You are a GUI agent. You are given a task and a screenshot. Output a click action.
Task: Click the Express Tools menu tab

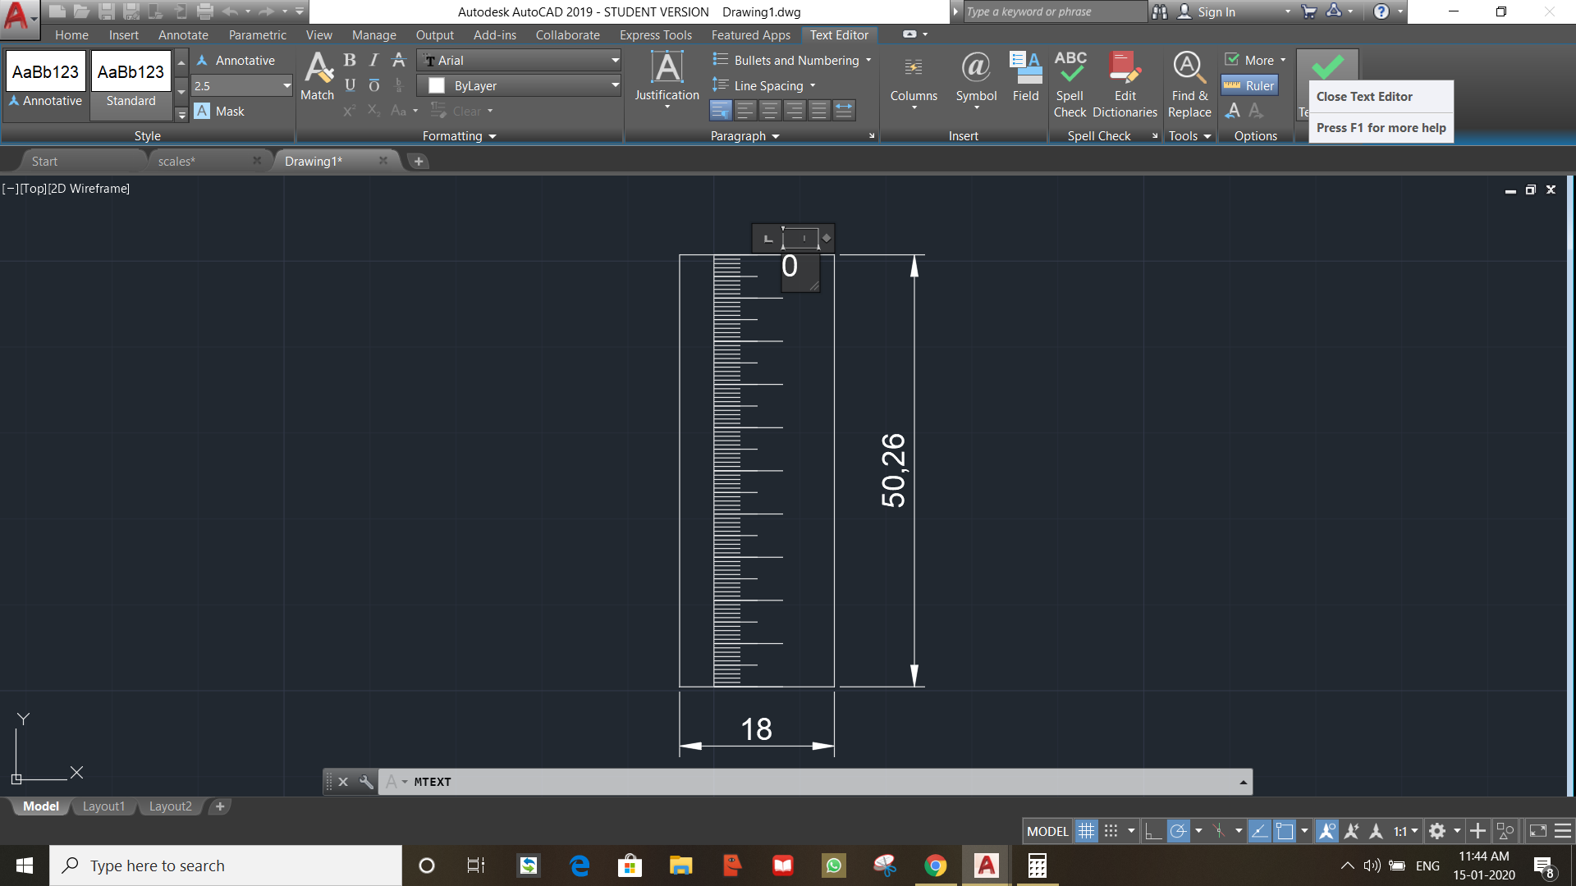[656, 34]
